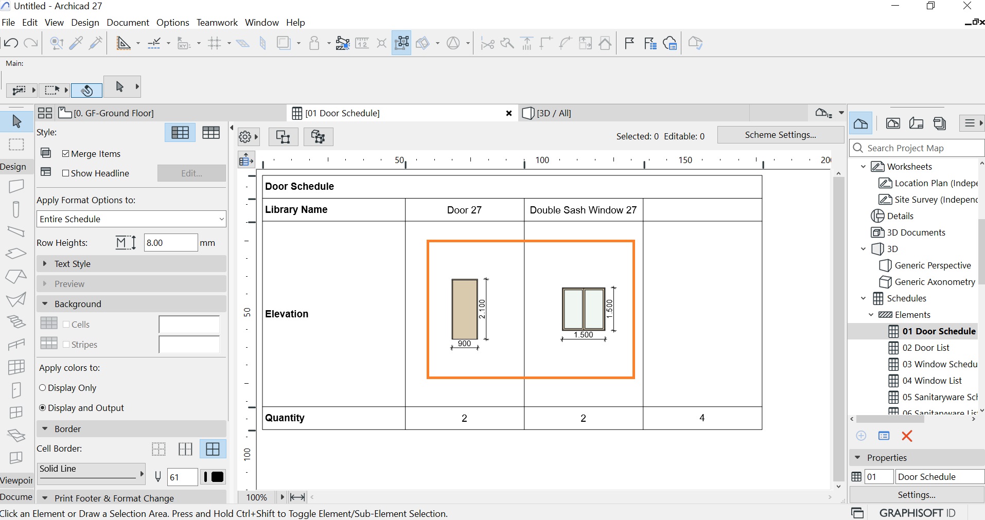This screenshot has height=520, width=985.
Task: Choose the all-borders Cell Border icon
Action: (213, 449)
